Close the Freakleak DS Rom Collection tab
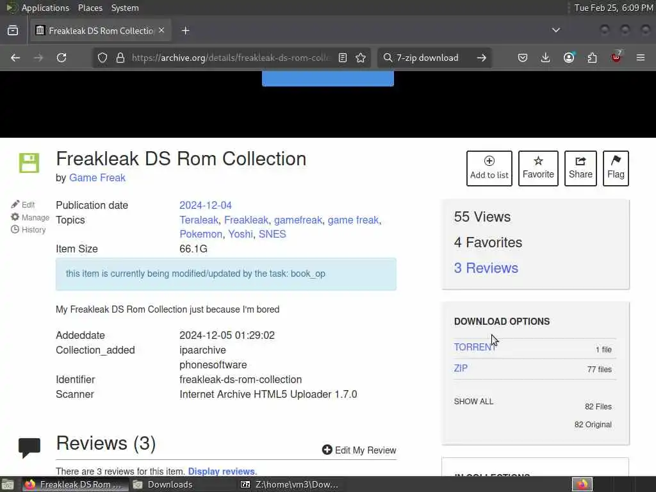The width and height of the screenshot is (656, 492). pos(161,30)
